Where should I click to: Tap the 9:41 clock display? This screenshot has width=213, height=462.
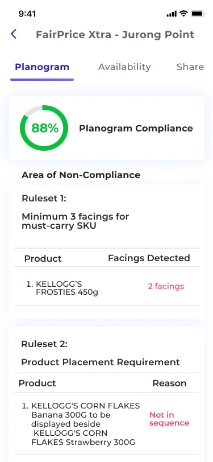pos(27,14)
